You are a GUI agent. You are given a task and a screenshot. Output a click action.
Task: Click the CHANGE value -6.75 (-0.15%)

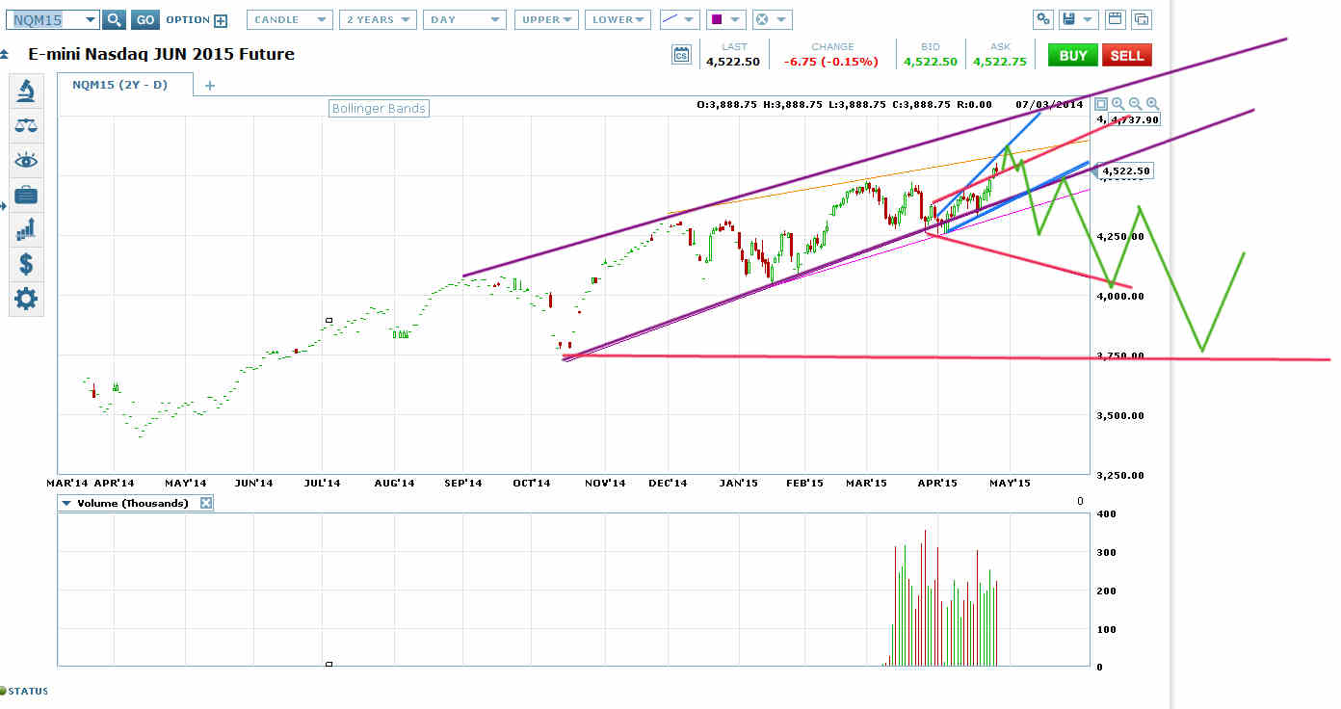[x=831, y=62]
